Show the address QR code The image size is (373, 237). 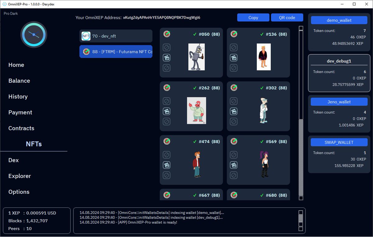(287, 17)
